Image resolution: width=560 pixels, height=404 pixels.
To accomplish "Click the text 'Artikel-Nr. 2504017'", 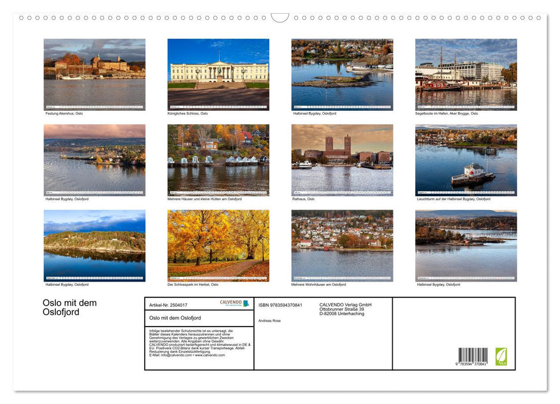I will click(x=168, y=305).
